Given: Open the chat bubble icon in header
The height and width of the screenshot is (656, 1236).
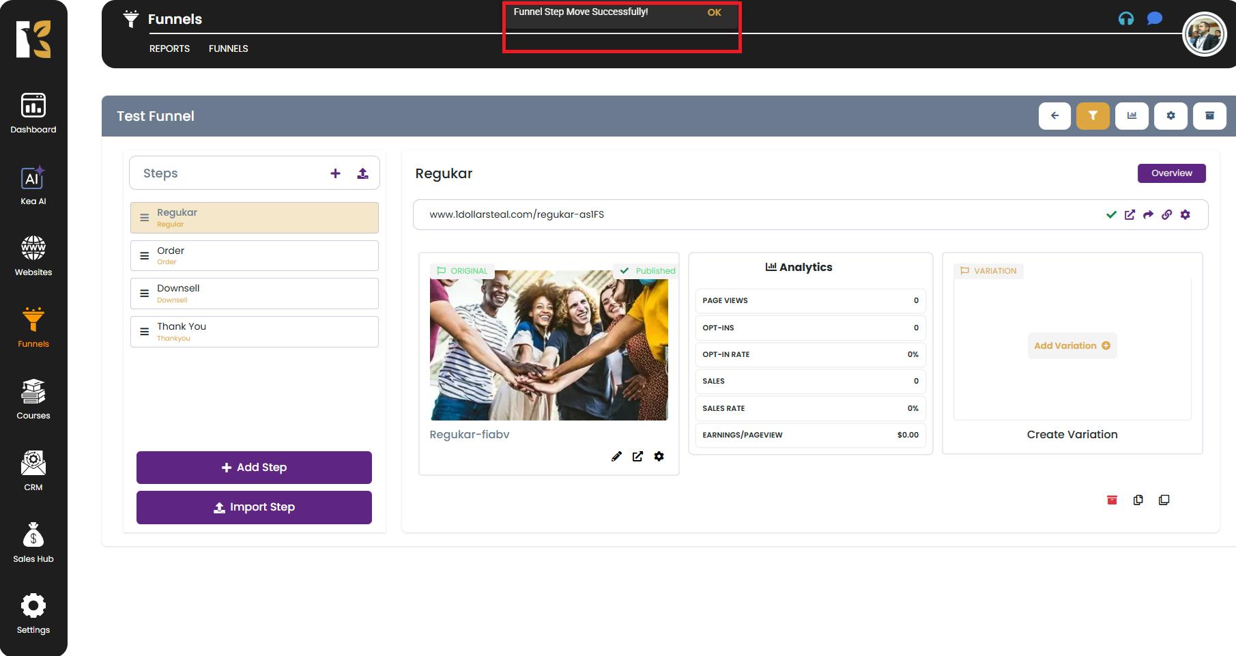Looking at the screenshot, I should (1154, 18).
